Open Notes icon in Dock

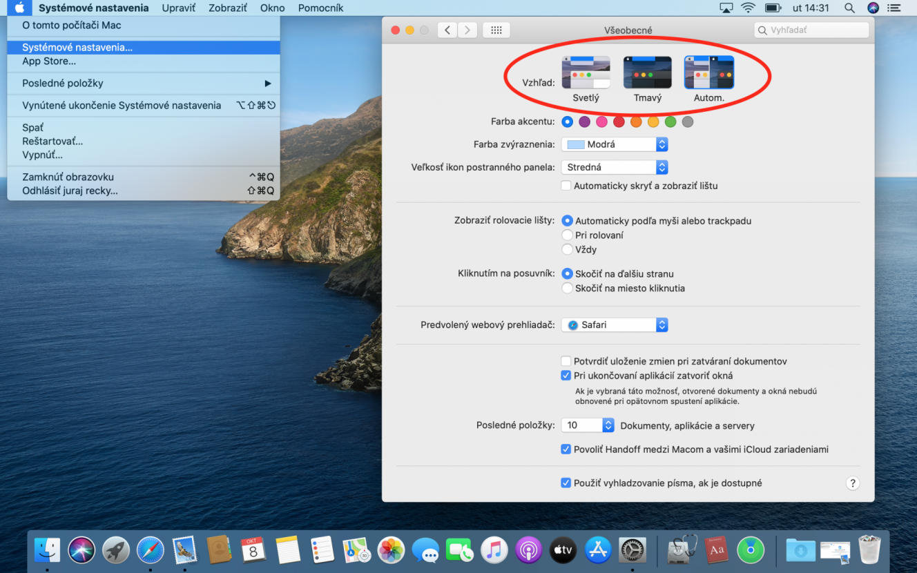(x=288, y=550)
